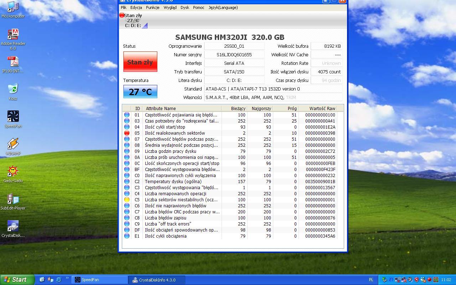Open the Funkcje menu
The width and height of the screenshot is (456, 285).
[x=152, y=7]
